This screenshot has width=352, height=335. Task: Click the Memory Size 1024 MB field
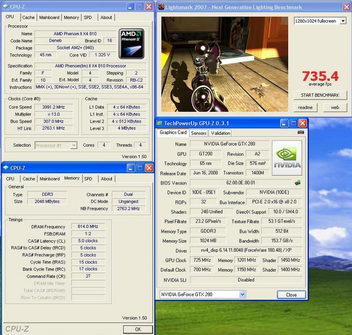pyautogui.click(x=208, y=241)
